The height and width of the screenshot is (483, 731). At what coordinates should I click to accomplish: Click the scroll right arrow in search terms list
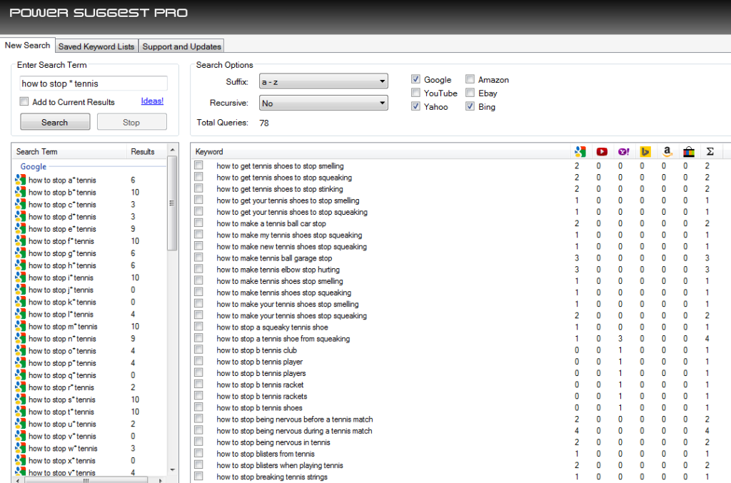click(161, 479)
